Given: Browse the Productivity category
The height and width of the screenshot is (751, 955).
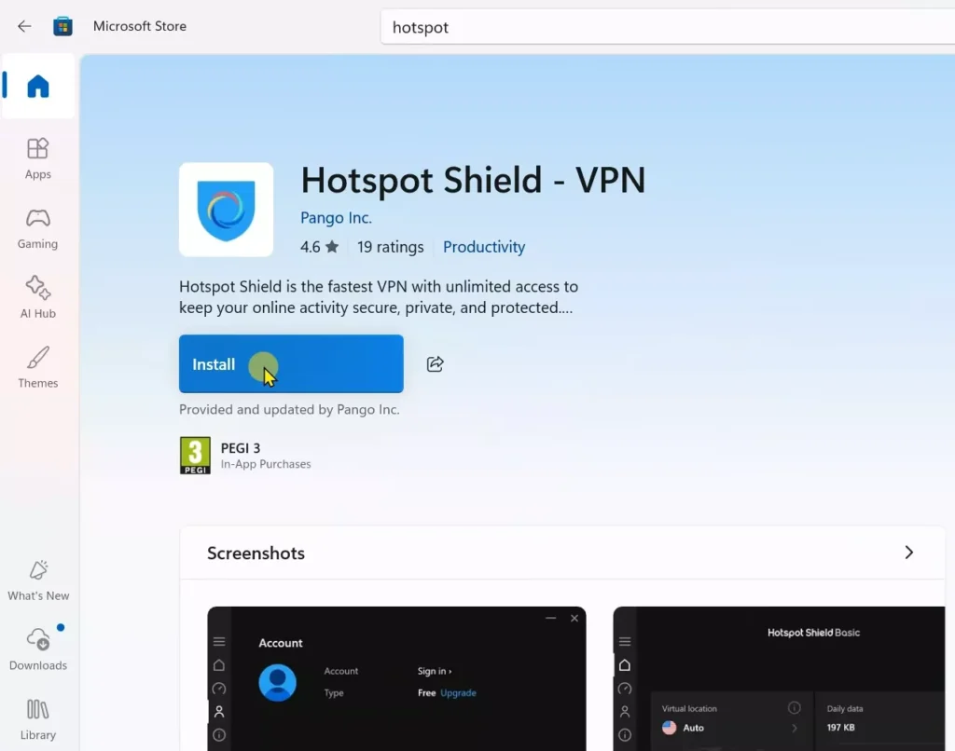Looking at the screenshot, I should (x=483, y=246).
